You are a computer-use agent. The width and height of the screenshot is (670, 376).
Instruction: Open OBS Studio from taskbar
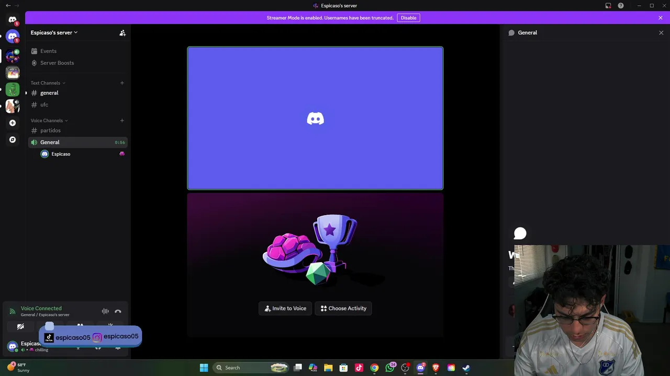405,368
